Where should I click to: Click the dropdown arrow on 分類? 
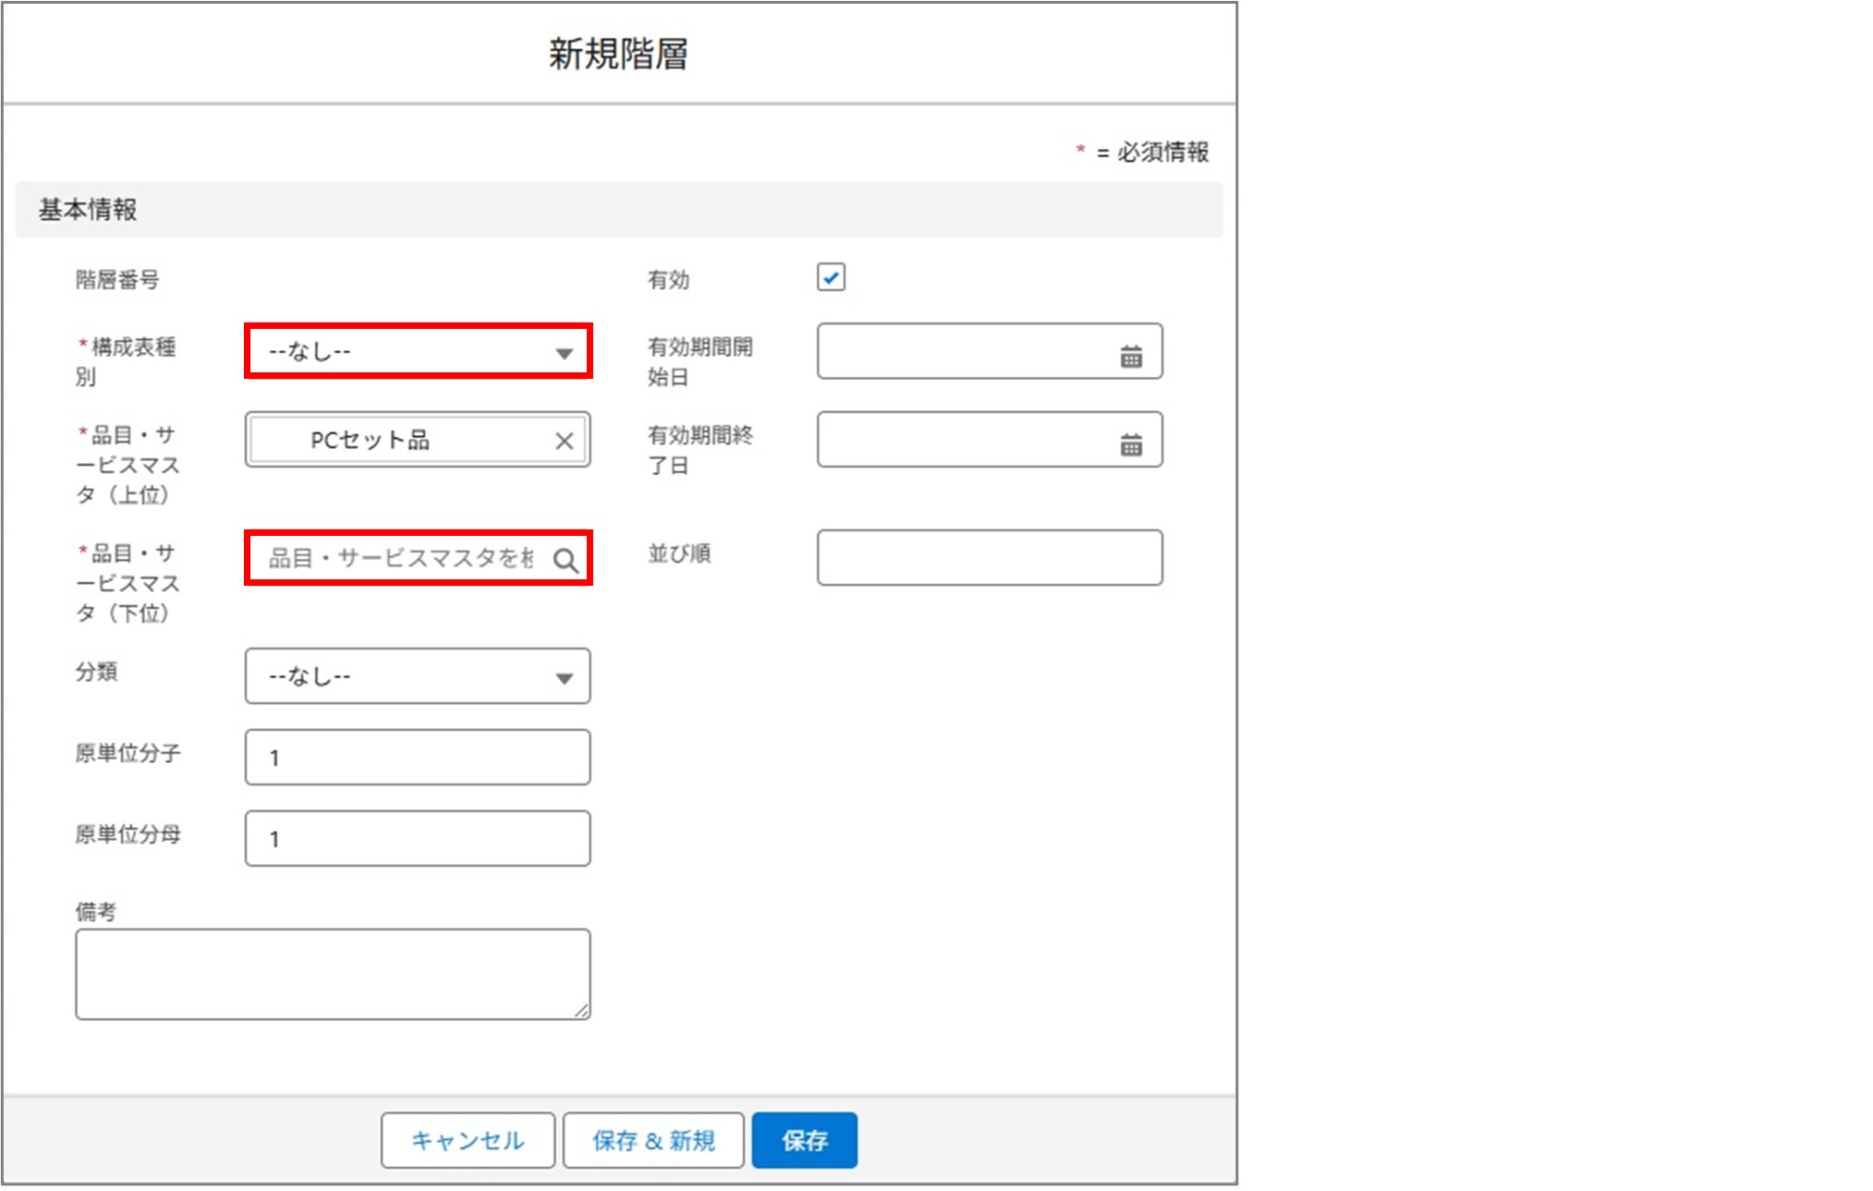coord(566,677)
